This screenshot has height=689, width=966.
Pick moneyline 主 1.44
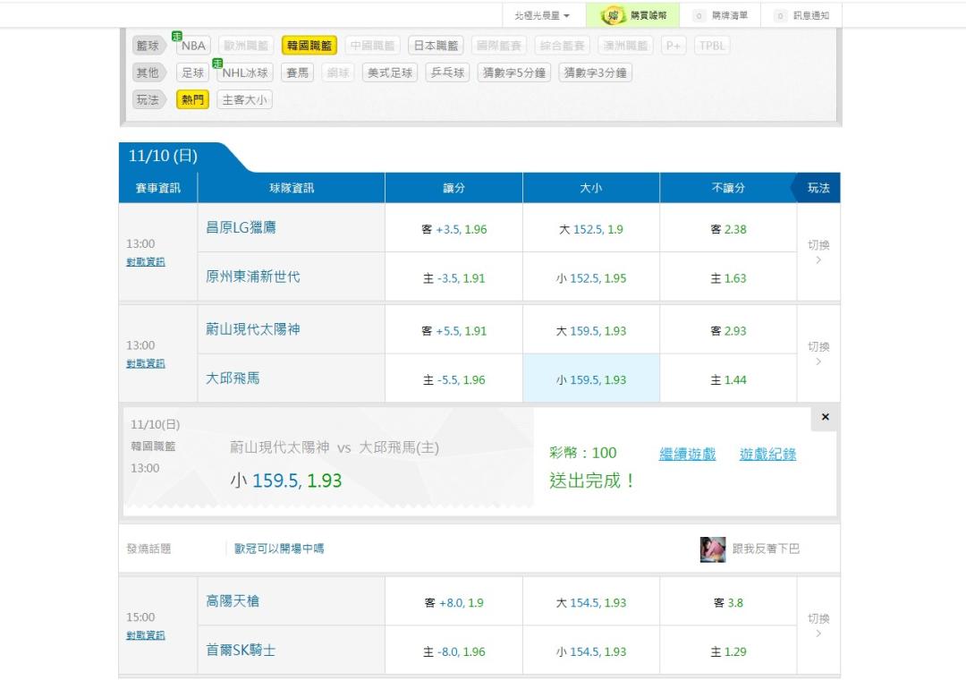click(x=728, y=380)
